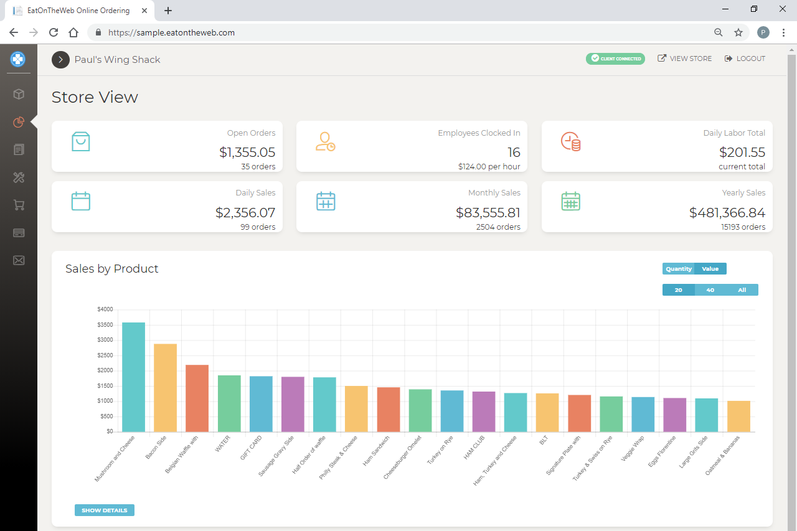
Task: Click the Employees Clocked In person icon
Action: click(x=325, y=141)
